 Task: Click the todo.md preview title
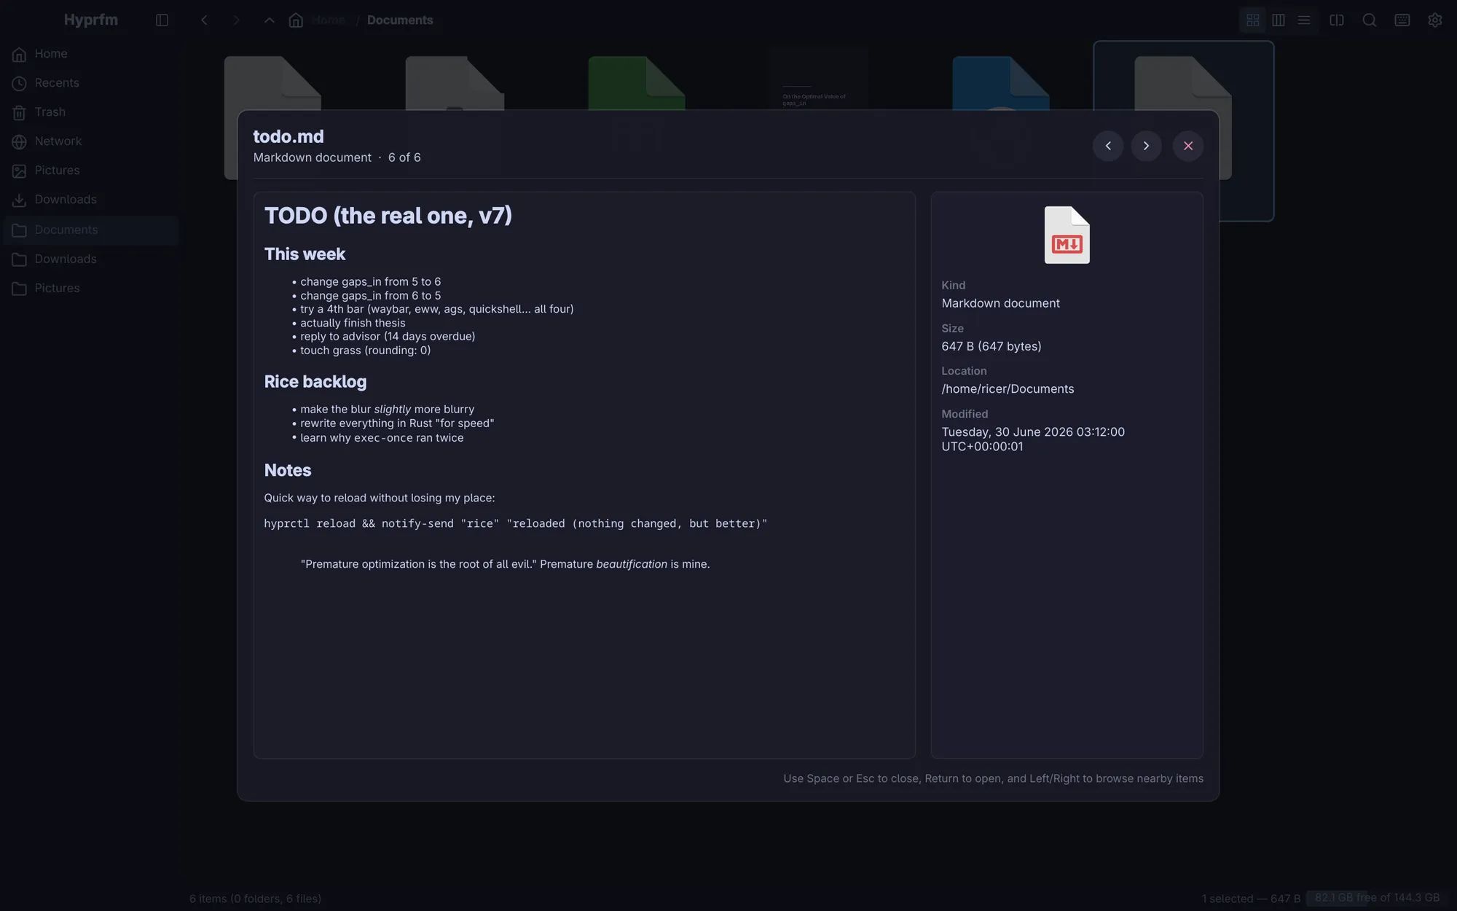(288, 136)
